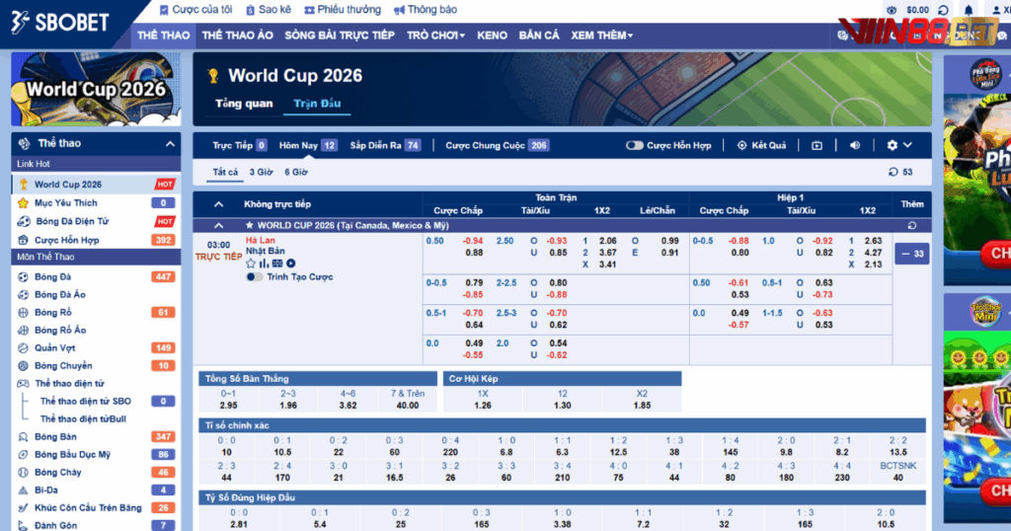Image resolution: width=1011 pixels, height=531 pixels.
Task: Click the Bóng Rổ basketball icon
Action: click(24, 313)
